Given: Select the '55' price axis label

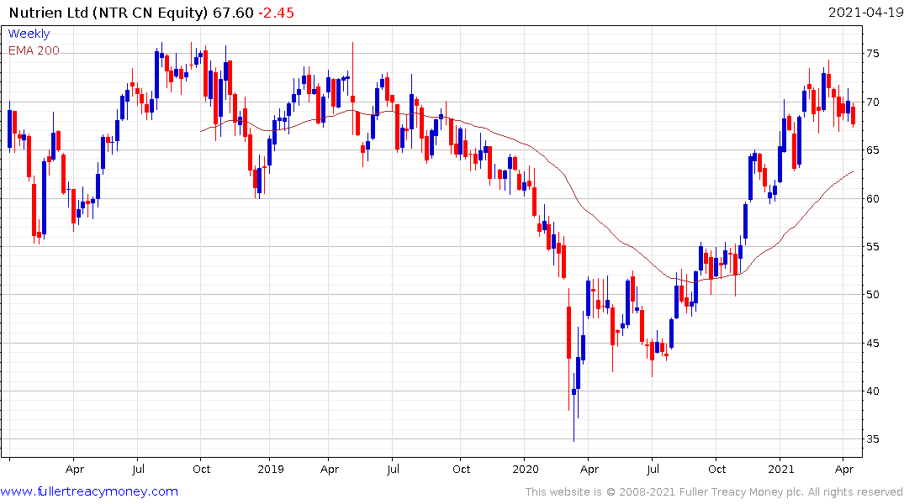Looking at the screenshot, I should (873, 246).
